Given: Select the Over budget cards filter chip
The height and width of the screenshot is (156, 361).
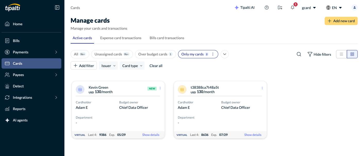Looking at the screenshot, I should 155,54.
